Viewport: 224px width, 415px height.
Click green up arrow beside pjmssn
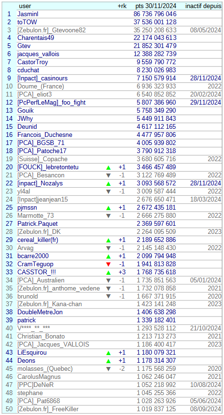point(108,208)
